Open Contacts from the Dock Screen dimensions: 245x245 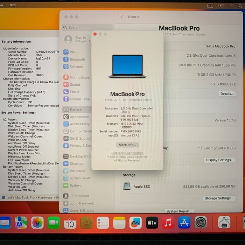[86, 223]
